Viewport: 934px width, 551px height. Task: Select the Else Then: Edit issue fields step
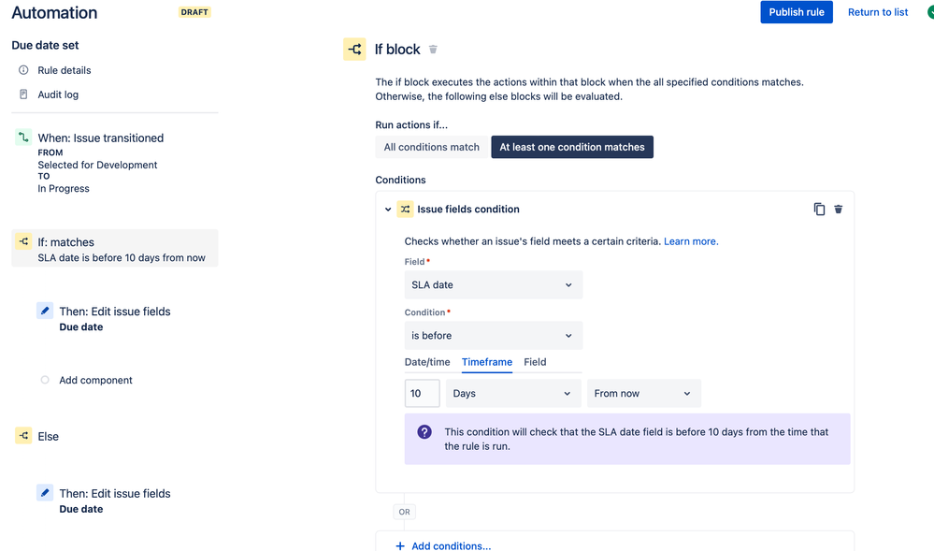click(114, 493)
